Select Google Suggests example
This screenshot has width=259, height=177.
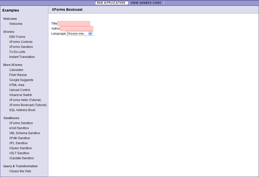coord(21,80)
